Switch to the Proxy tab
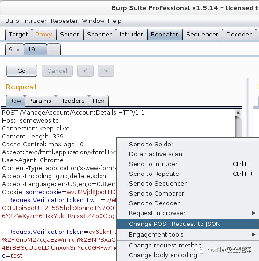 click(44, 35)
